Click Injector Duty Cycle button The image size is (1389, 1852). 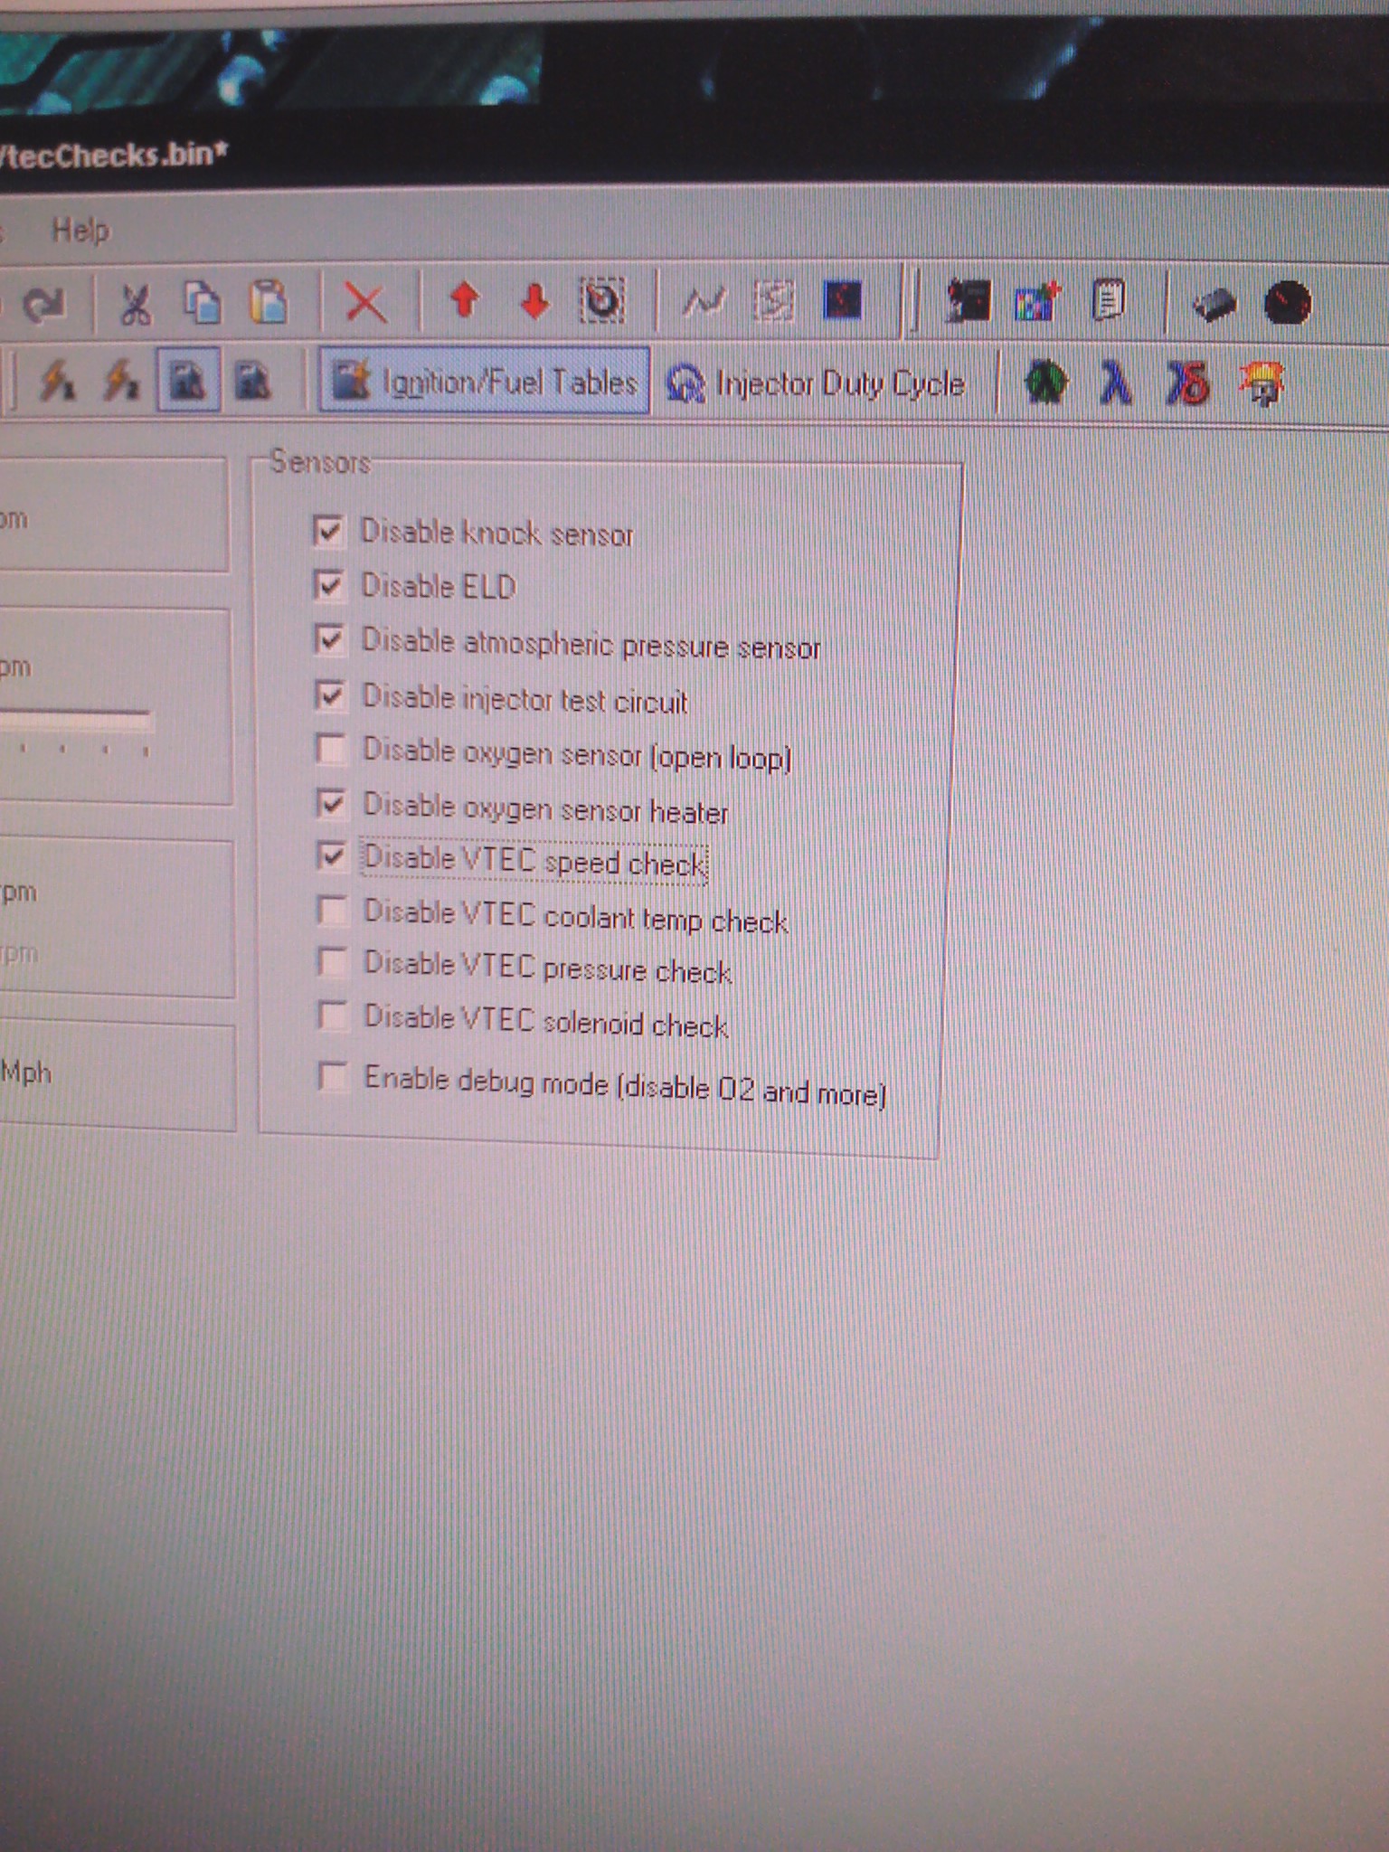tap(817, 384)
